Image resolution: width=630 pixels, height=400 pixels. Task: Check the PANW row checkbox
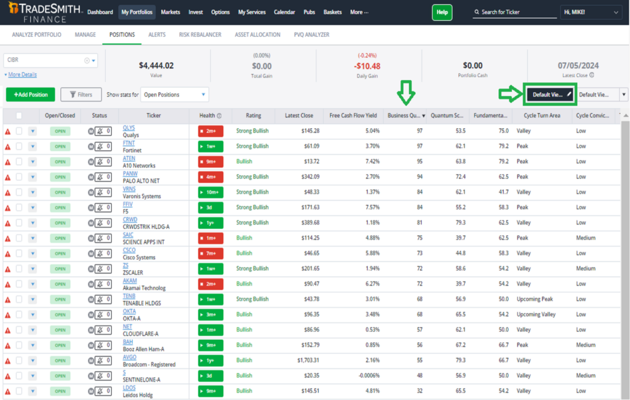(19, 177)
